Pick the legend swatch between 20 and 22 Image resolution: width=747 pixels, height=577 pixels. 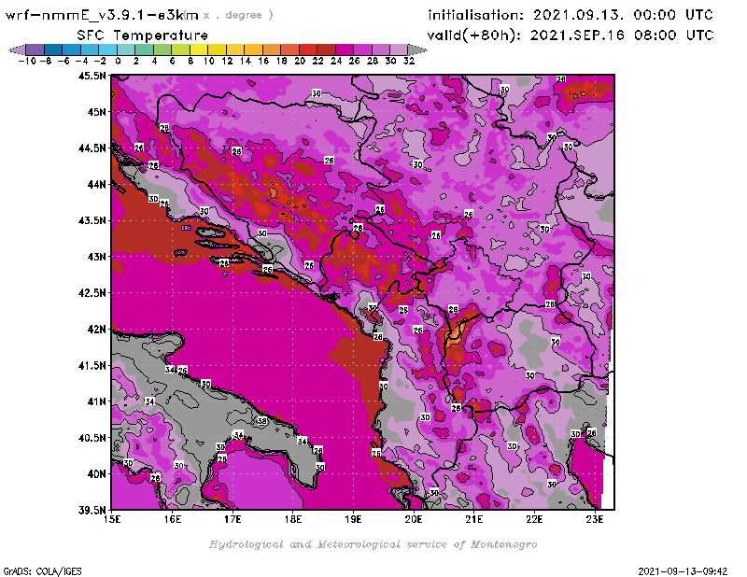coord(308,49)
